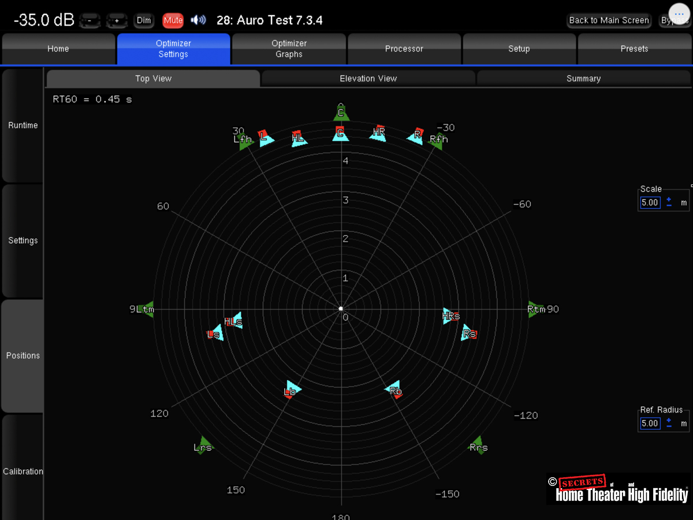Screen dimensions: 693x520
Task: Click the Lb speaker marker
Action: click(291, 390)
